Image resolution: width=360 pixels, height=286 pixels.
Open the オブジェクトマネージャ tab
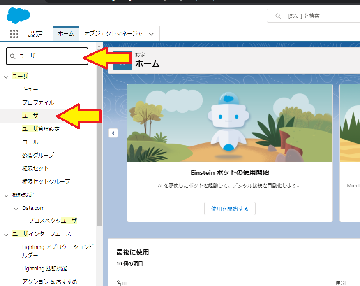point(113,34)
